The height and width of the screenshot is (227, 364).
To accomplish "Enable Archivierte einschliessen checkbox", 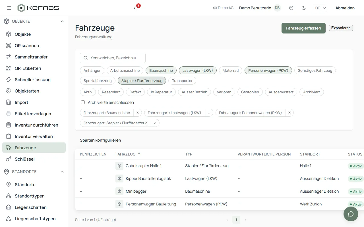I will coord(83,102).
